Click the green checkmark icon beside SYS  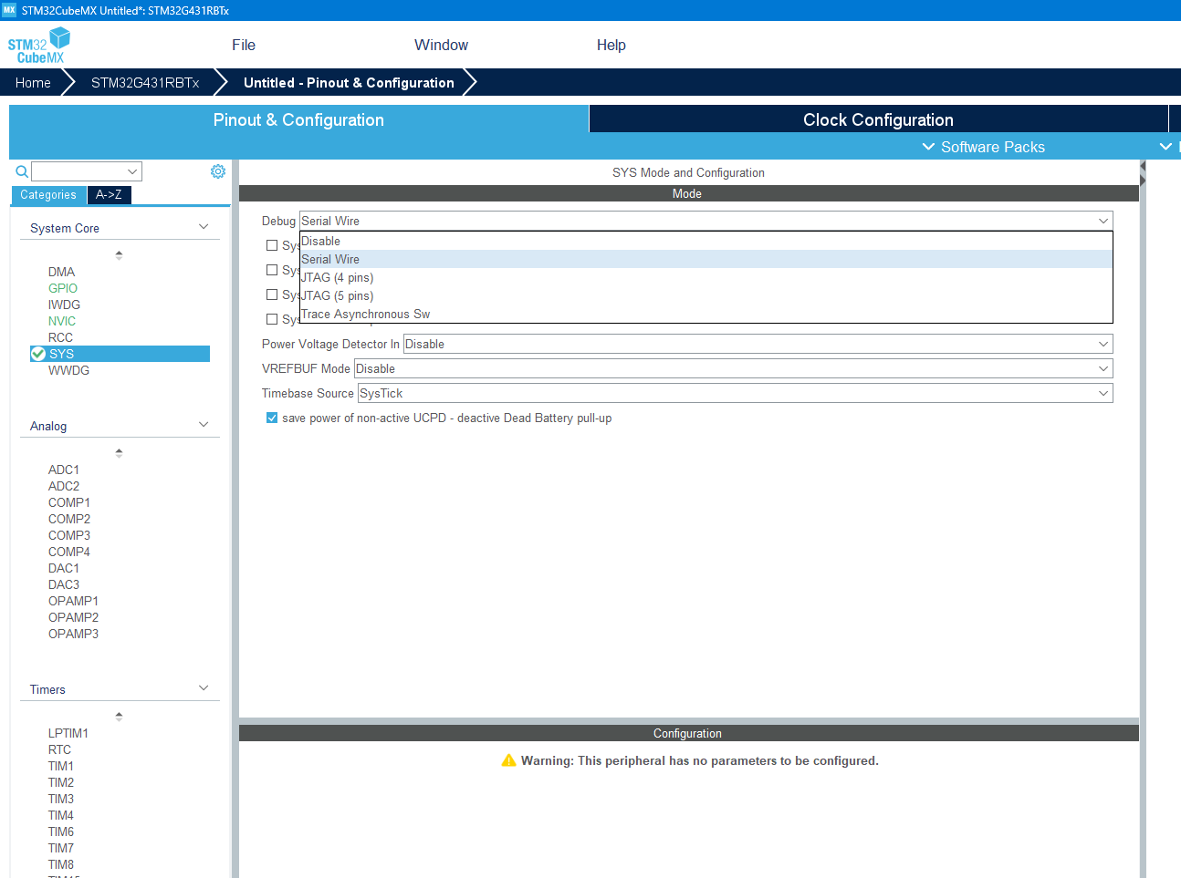[38, 354]
